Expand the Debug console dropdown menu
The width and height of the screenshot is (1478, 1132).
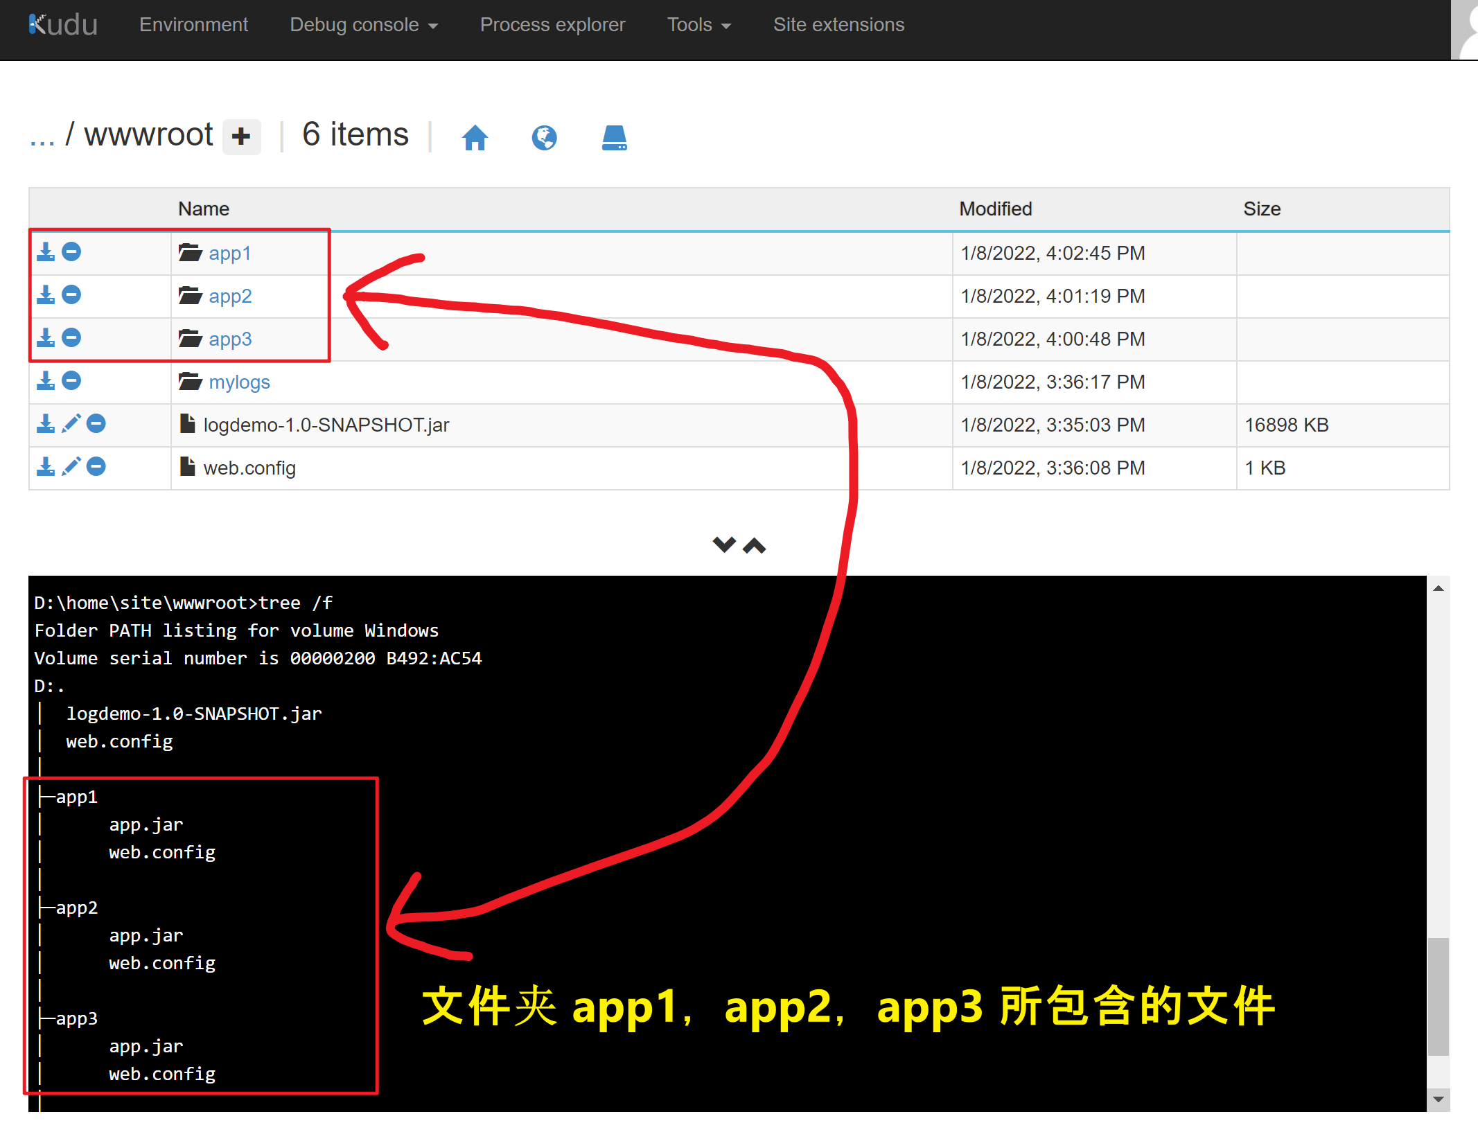coord(357,24)
